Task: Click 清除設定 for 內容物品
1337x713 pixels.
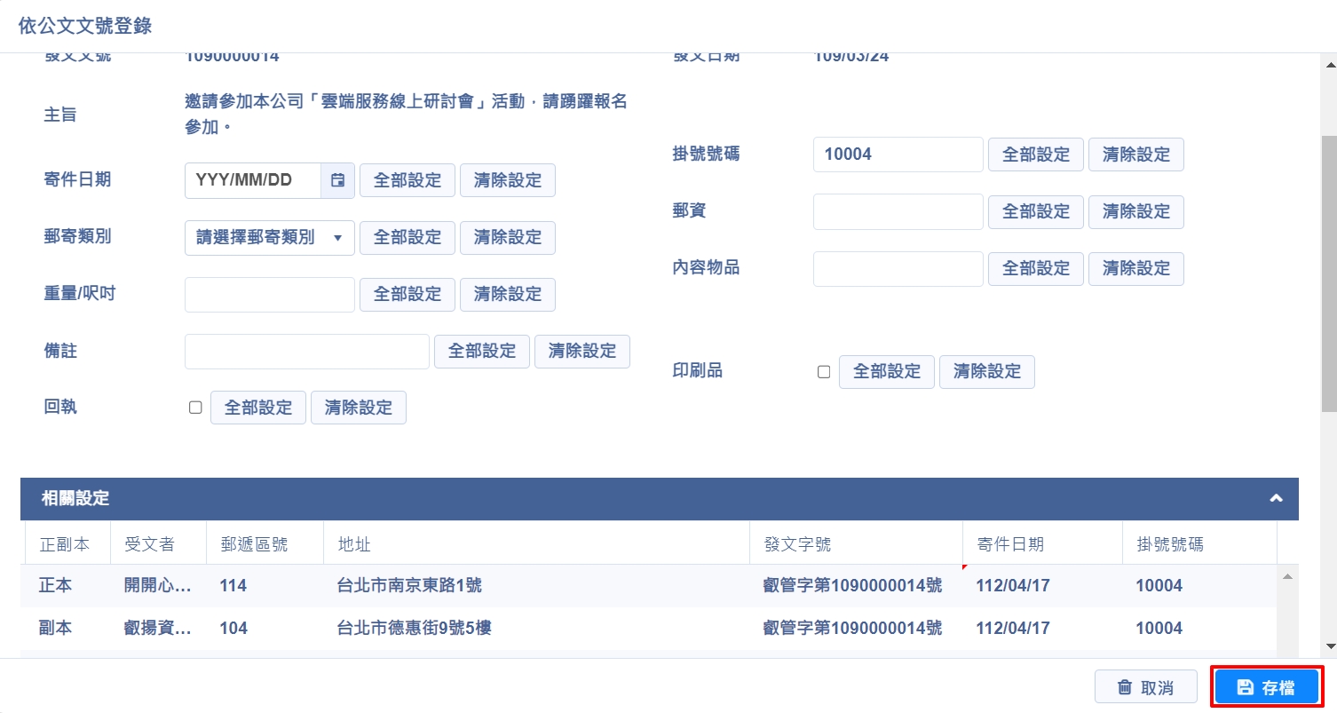Action: [x=1135, y=268]
